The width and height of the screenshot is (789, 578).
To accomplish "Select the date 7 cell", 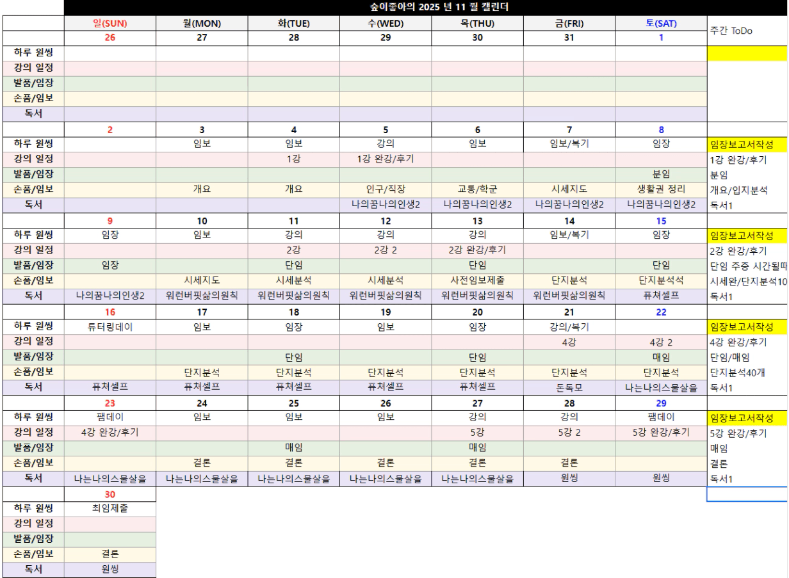I will 569,130.
